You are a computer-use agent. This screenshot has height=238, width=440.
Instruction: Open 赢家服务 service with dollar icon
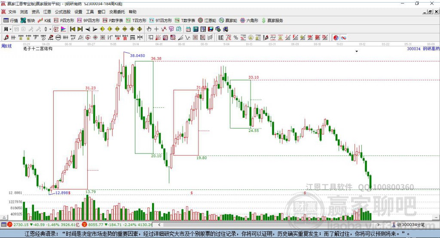pyautogui.click(x=272, y=21)
